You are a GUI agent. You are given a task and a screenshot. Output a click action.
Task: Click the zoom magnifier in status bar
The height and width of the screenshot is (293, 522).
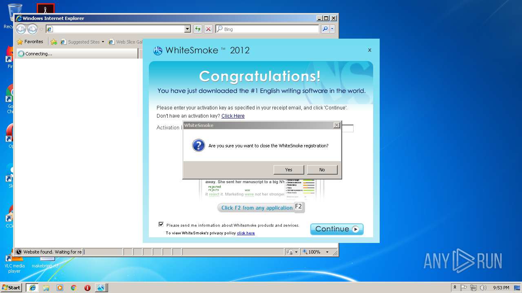point(305,252)
